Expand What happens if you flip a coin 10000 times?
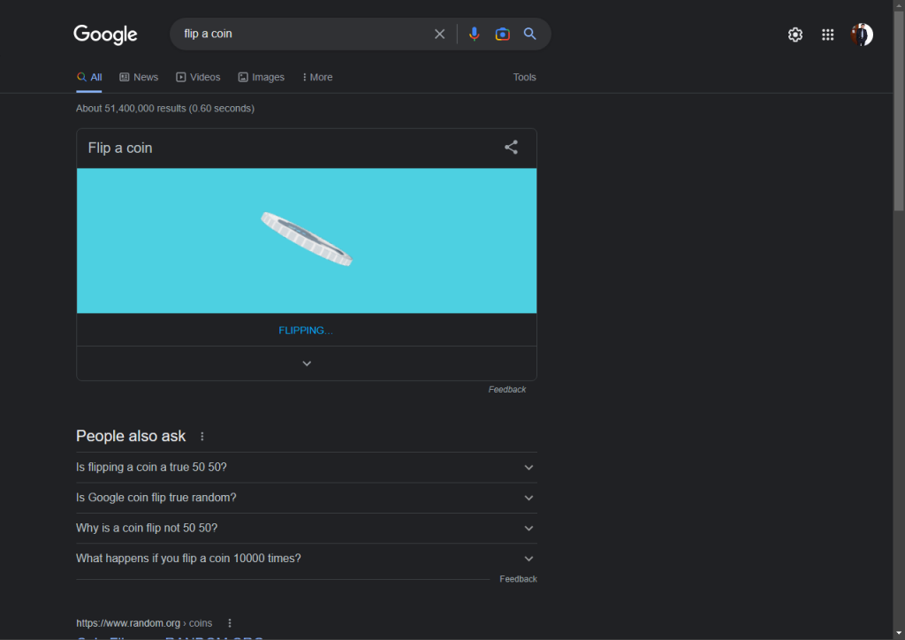 click(307, 559)
